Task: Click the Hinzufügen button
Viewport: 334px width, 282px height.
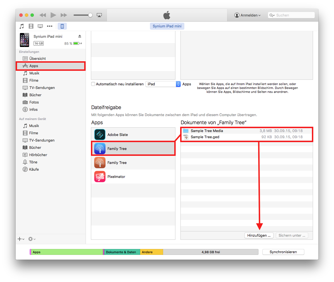Action: click(259, 235)
